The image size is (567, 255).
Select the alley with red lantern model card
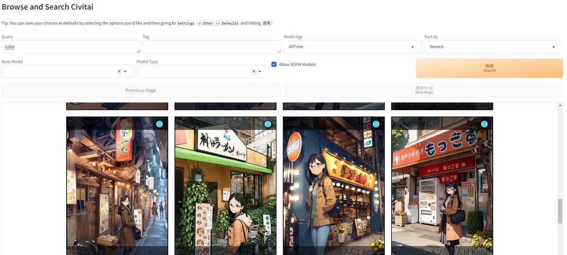pos(117,186)
